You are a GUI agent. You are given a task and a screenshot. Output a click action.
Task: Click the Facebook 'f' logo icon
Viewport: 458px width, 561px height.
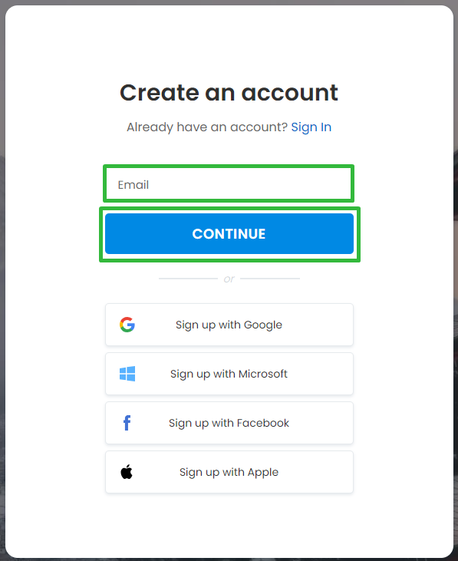(127, 423)
